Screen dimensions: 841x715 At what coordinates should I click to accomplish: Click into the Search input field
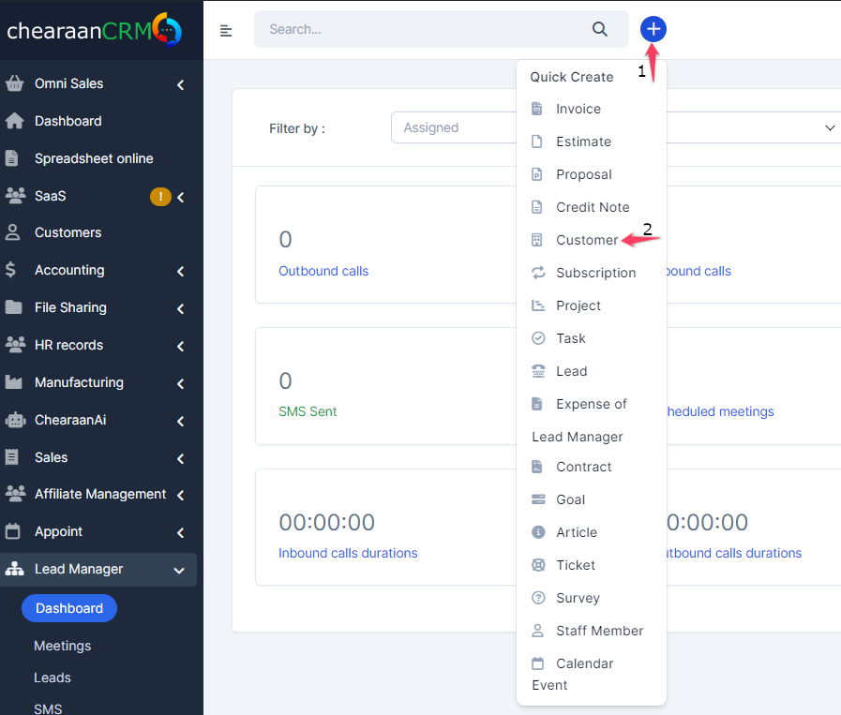[422, 29]
